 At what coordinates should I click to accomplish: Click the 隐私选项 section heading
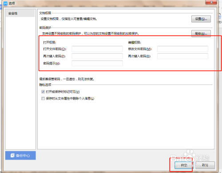(45, 84)
